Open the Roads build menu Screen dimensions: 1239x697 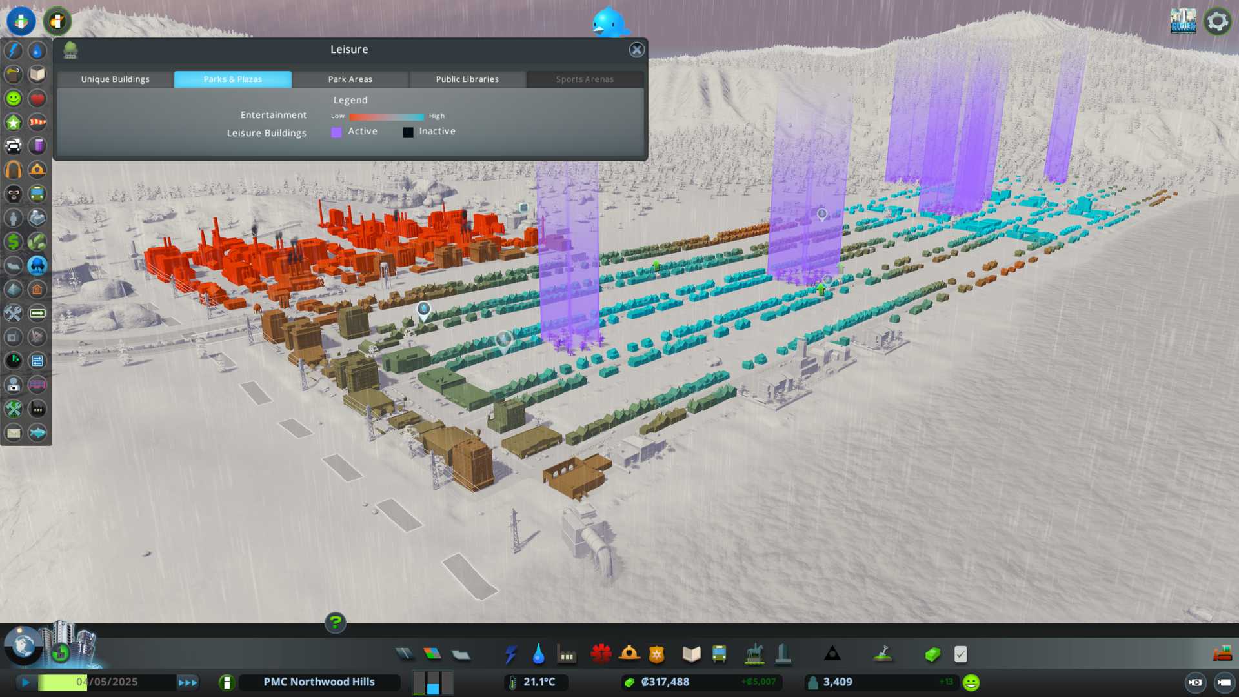(405, 654)
